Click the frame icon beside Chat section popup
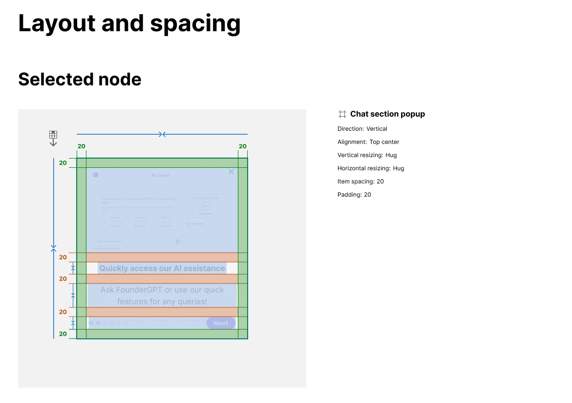Viewport: 572px width, 403px height. point(342,114)
